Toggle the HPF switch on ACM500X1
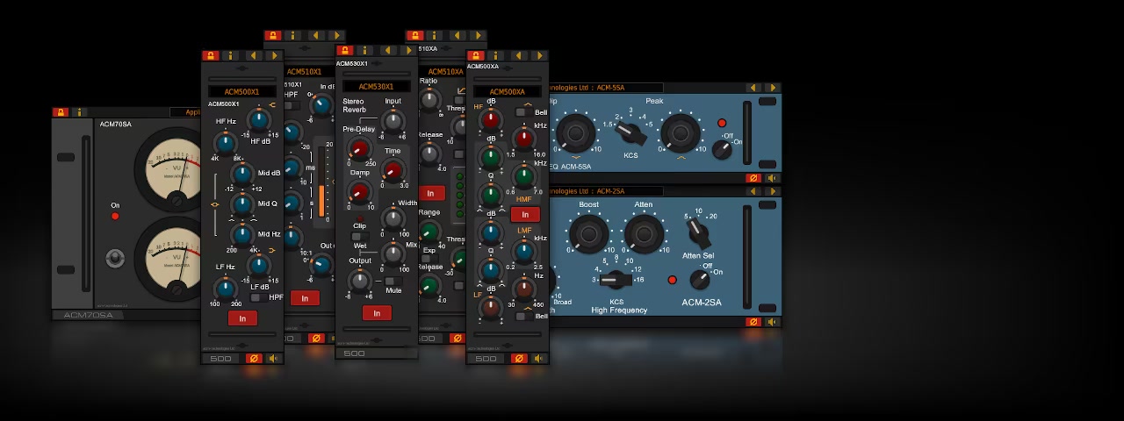This screenshot has height=421, width=1124. [x=256, y=297]
